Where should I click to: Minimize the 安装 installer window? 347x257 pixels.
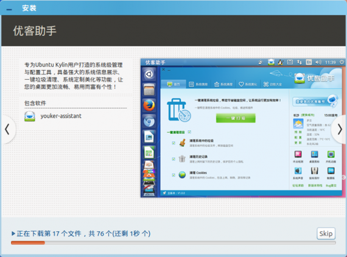pyautogui.click(x=9, y=10)
